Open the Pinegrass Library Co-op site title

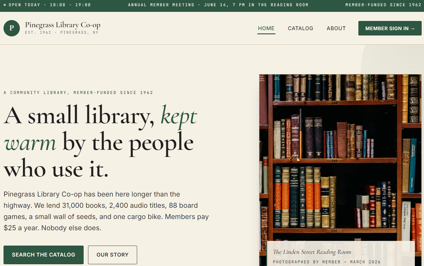63,25
